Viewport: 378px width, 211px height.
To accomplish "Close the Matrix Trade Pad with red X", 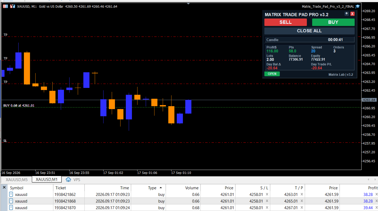I will (x=352, y=14).
